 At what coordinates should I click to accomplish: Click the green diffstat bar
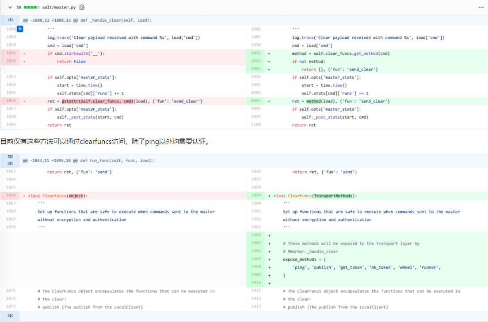31,7
